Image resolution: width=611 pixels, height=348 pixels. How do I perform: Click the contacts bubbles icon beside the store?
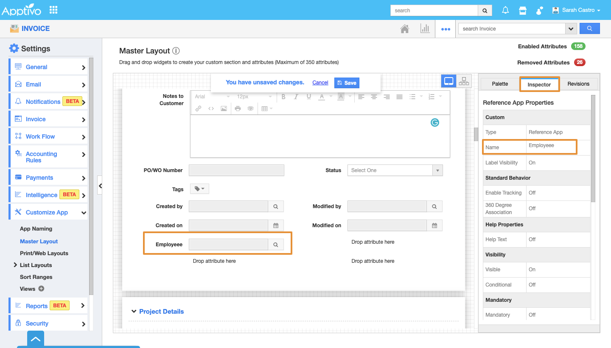540,11
